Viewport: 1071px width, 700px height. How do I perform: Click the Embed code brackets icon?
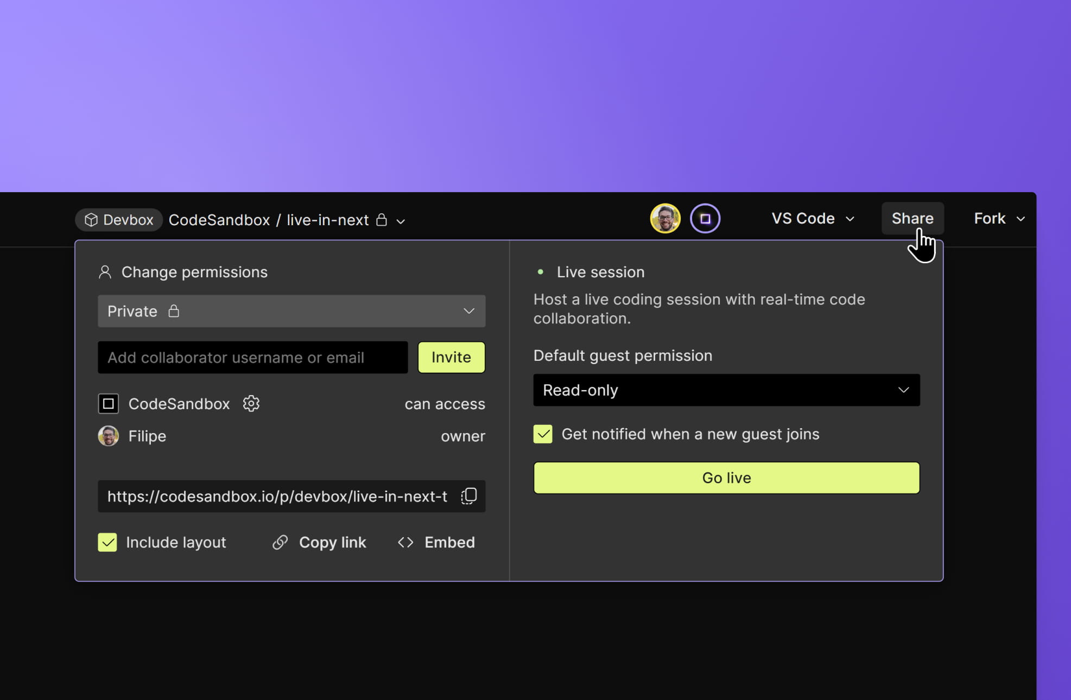pos(405,542)
